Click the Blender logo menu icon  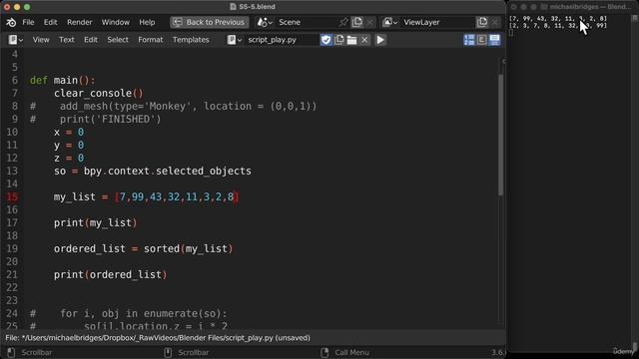[x=11, y=22]
